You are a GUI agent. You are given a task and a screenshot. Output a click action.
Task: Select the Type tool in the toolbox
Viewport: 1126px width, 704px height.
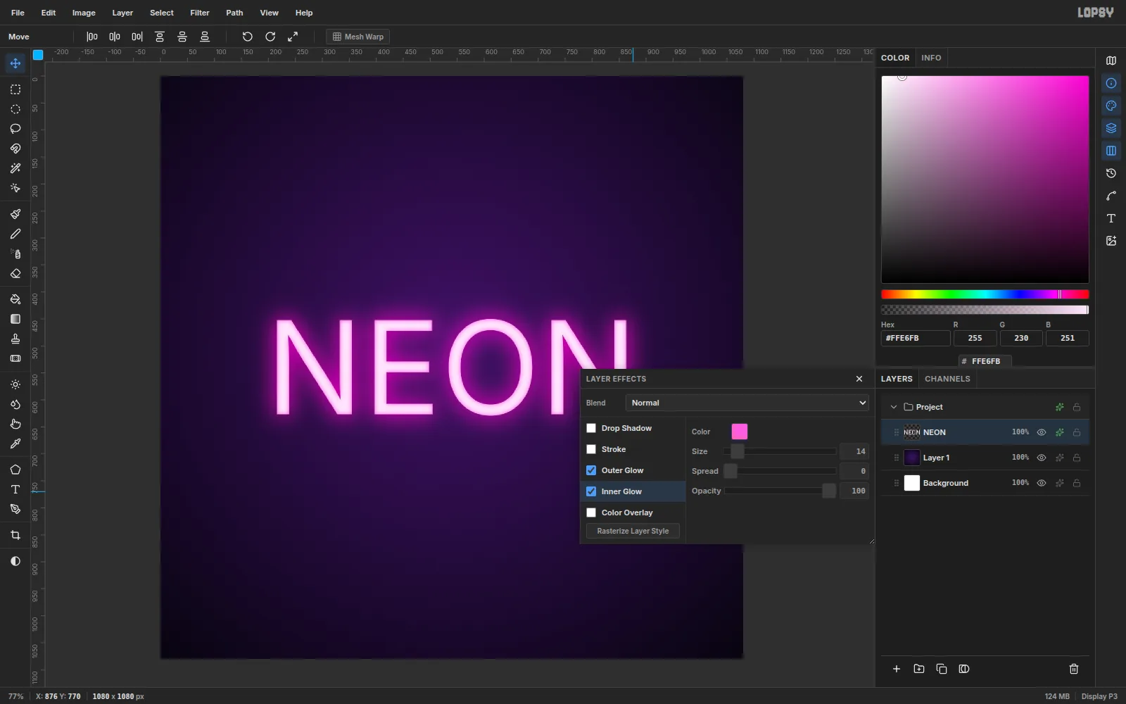[x=15, y=489]
